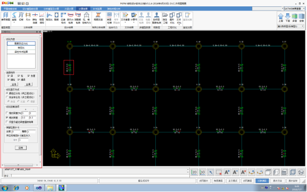The image size is (307, 192).
Task: Expand the text view dropdown arrow
Action: coord(126,22)
